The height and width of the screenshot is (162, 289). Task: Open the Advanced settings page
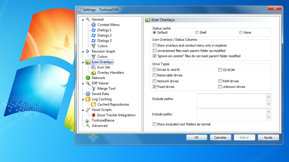(99, 126)
